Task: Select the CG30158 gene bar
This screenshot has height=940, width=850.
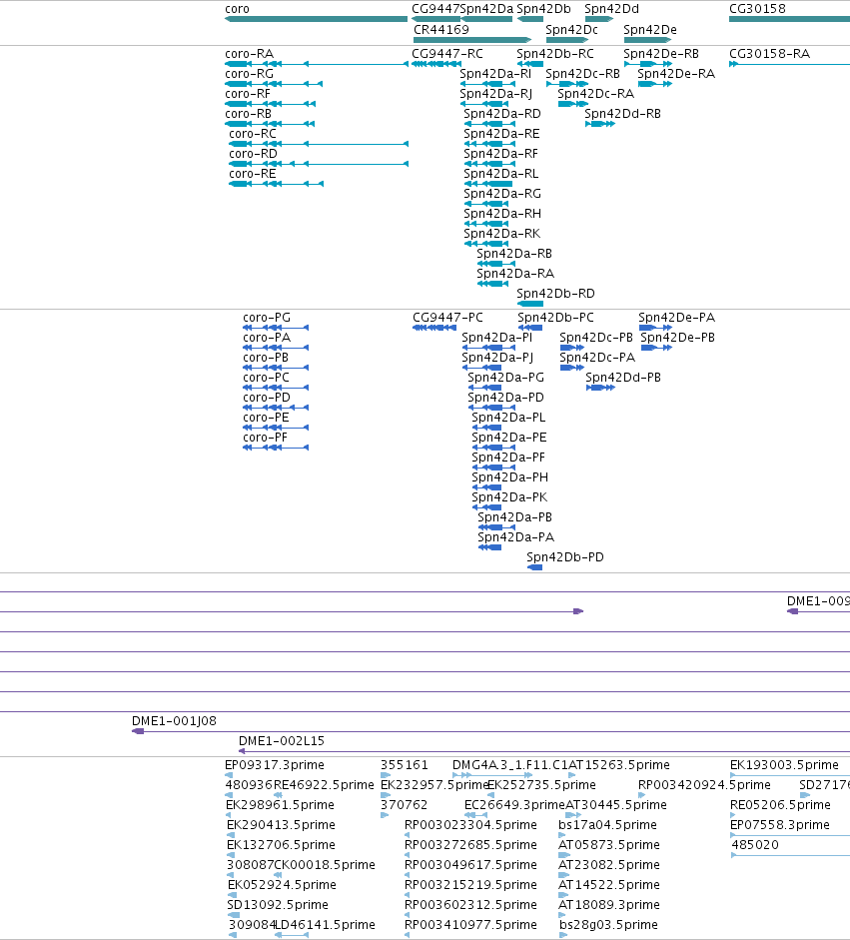Action: click(x=789, y=19)
